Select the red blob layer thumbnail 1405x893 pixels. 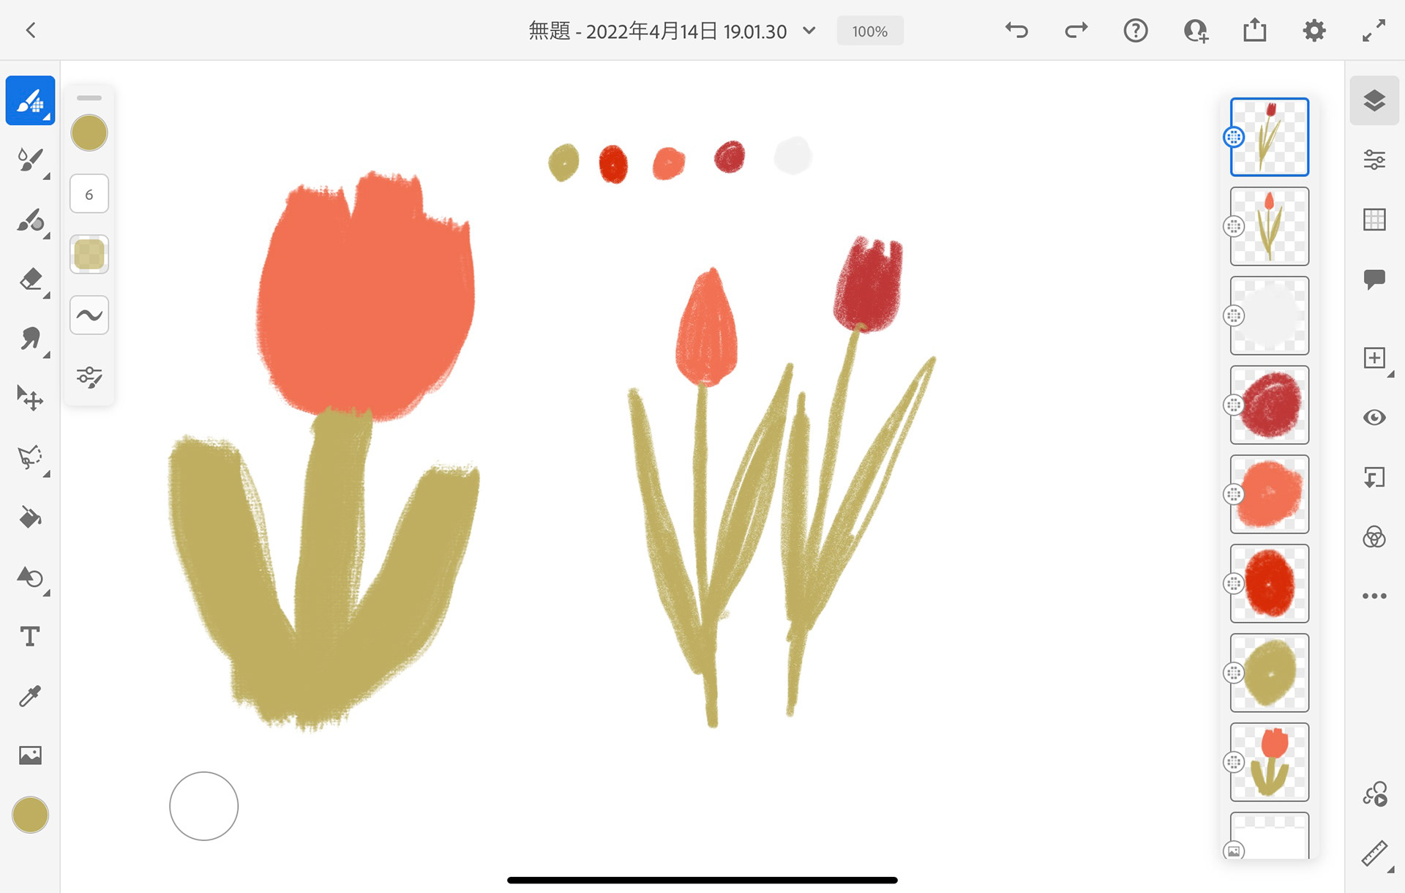click(x=1270, y=583)
